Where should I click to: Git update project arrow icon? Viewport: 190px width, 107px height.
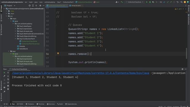click(164, 2)
